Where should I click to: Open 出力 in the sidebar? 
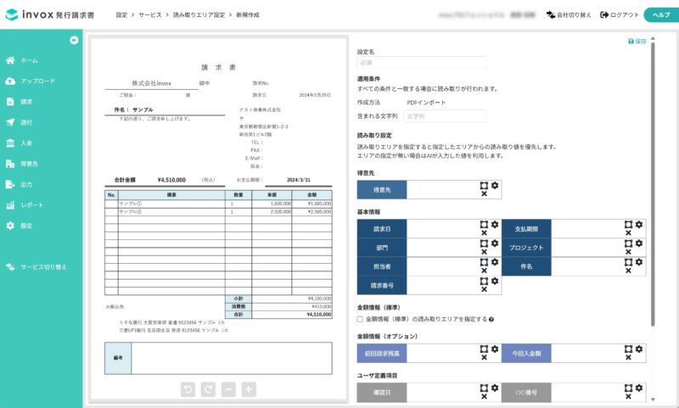click(20, 184)
